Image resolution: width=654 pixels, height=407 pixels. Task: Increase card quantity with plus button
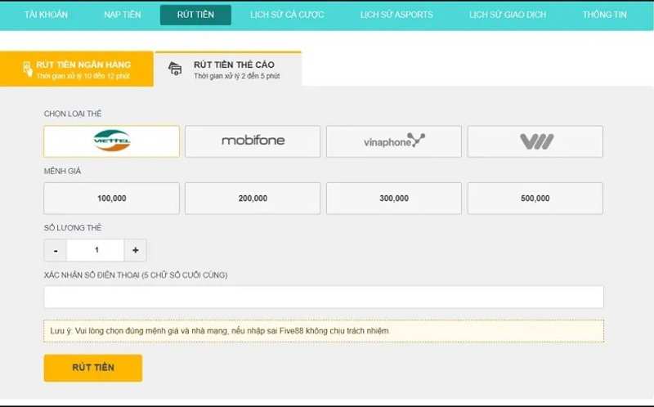tap(135, 251)
